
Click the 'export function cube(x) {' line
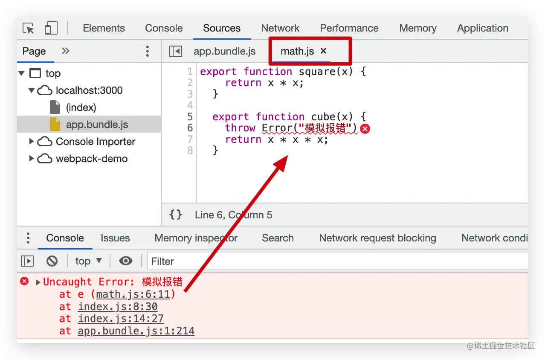point(289,117)
